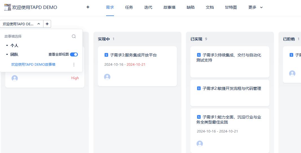The height and width of the screenshot is (153, 301).
Task: Toggle the 查看全部视图 switch
Action: pyautogui.click(x=74, y=55)
